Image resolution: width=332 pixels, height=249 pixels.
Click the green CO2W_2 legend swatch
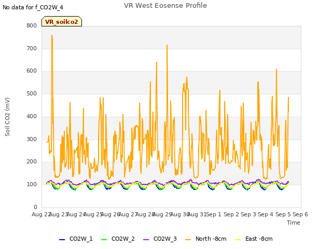(x=104, y=240)
